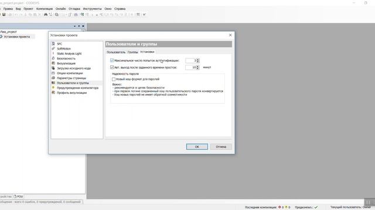Screen dimensions: 375x210
Task: Select the Загрузка исходного кода icon
Action: click(53, 68)
